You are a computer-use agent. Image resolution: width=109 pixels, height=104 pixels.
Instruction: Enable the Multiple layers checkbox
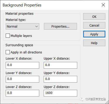[8, 36]
